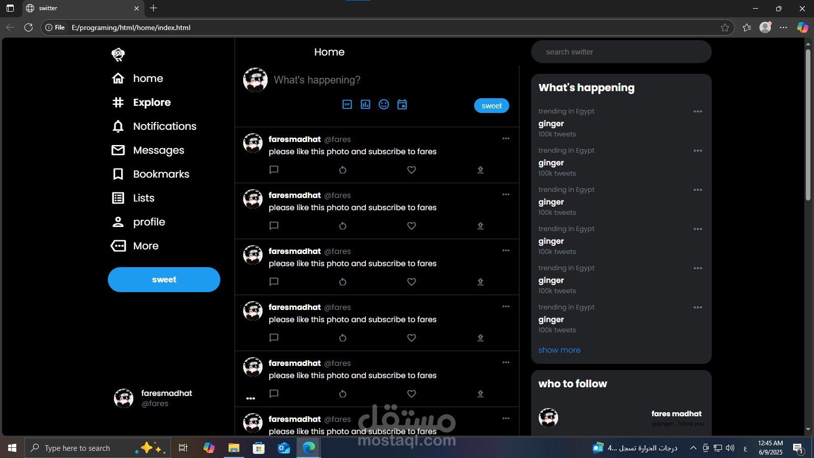Share the first faresmadhat post
Viewport: 814px width, 458px height.
click(480, 170)
